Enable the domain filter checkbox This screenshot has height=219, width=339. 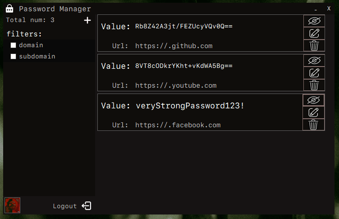[x=14, y=45]
